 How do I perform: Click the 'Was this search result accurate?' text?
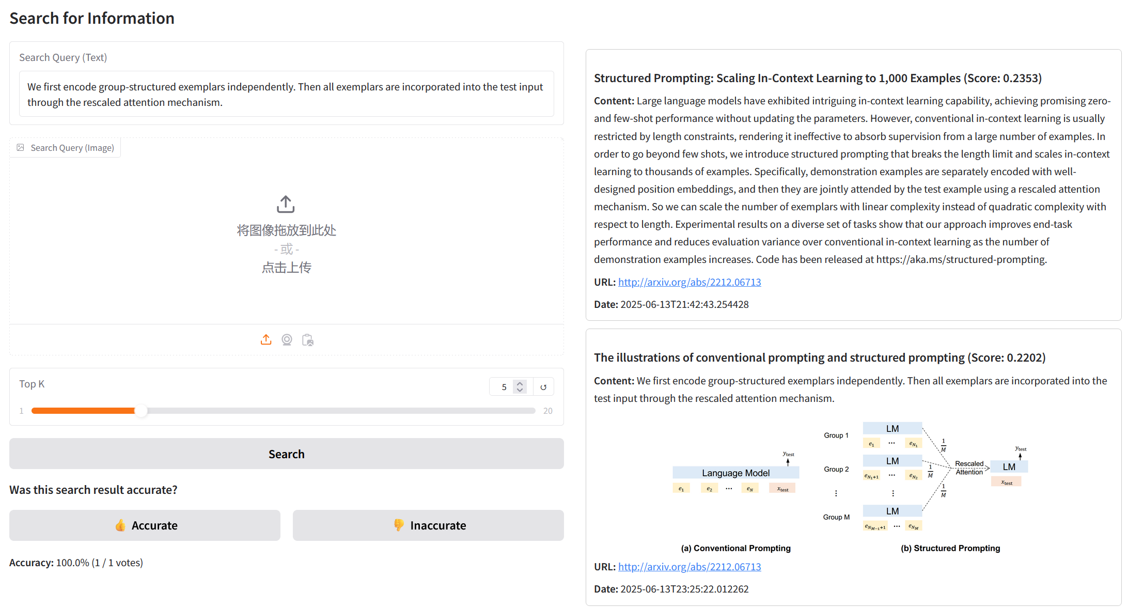point(93,490)
